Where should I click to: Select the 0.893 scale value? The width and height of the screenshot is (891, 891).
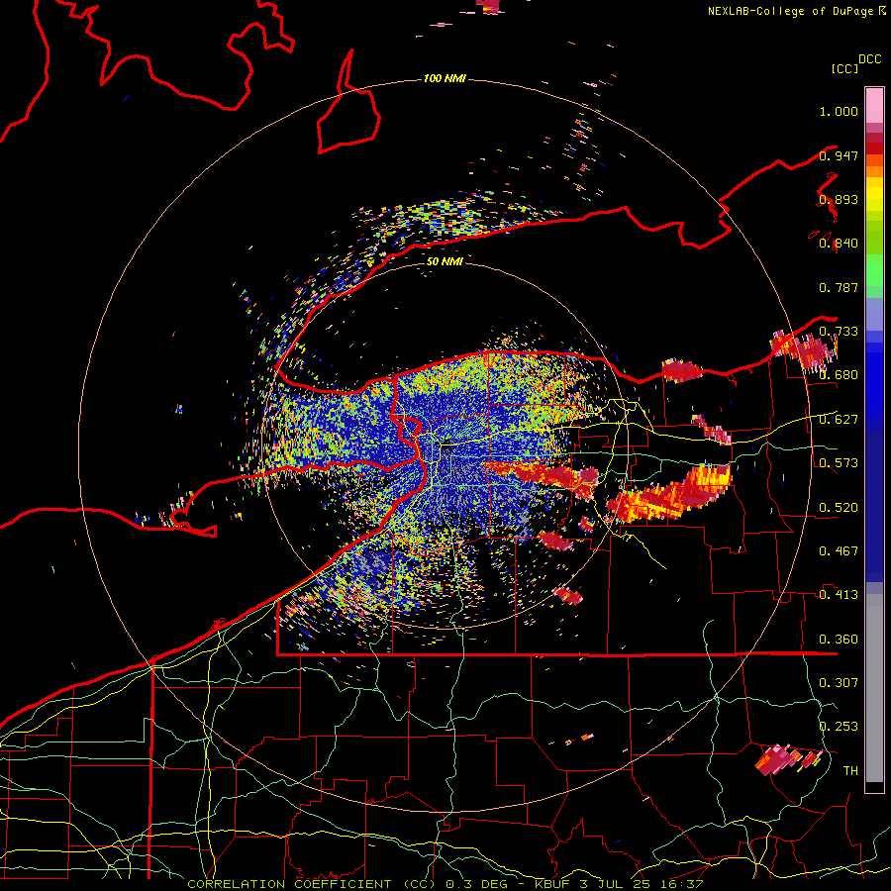coord(839,199)
